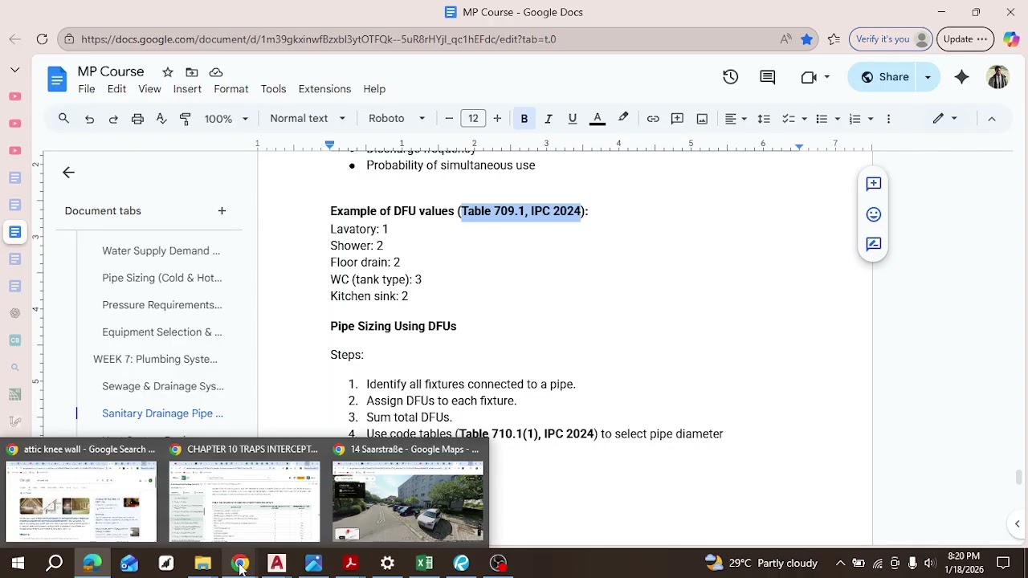1028x578 pixels.
Task: Open the Format menu
Action: tap(231, 89)
